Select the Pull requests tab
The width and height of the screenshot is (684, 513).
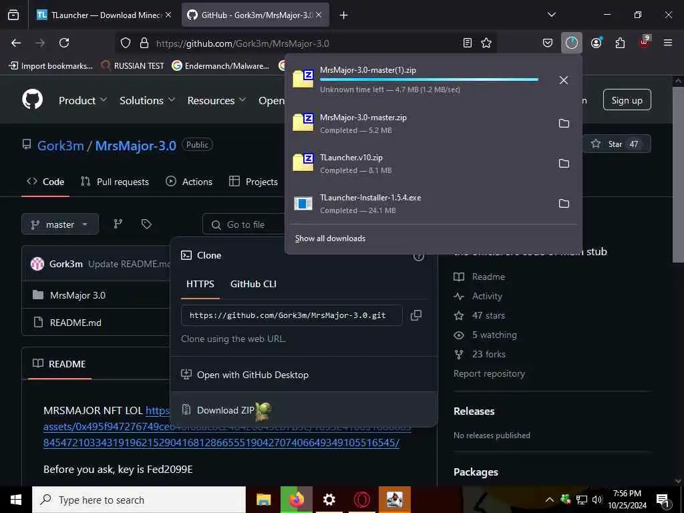115,182
